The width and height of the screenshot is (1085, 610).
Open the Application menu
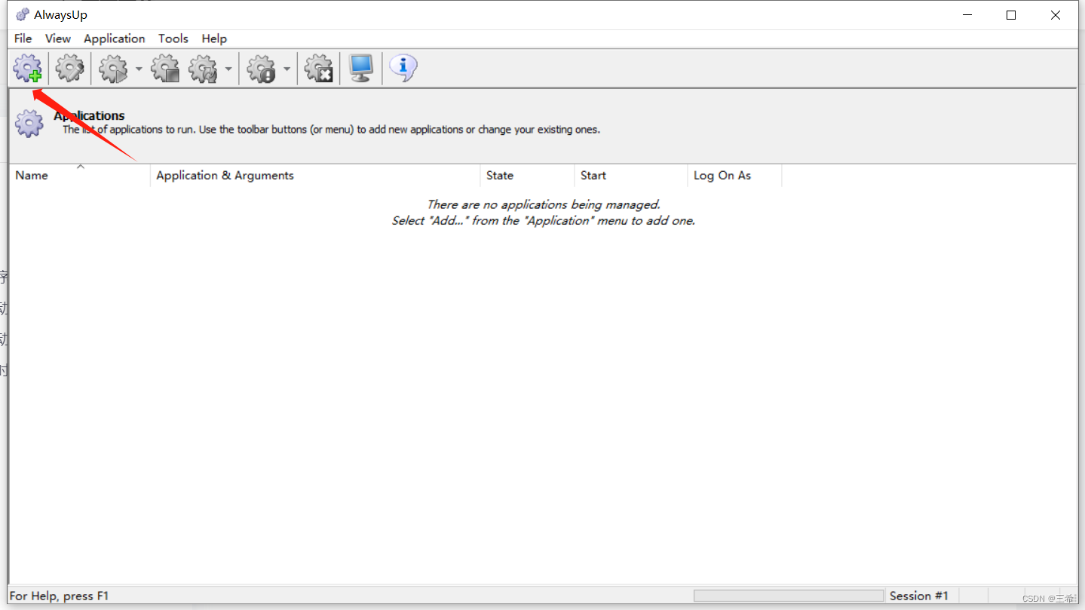[114, 38]
